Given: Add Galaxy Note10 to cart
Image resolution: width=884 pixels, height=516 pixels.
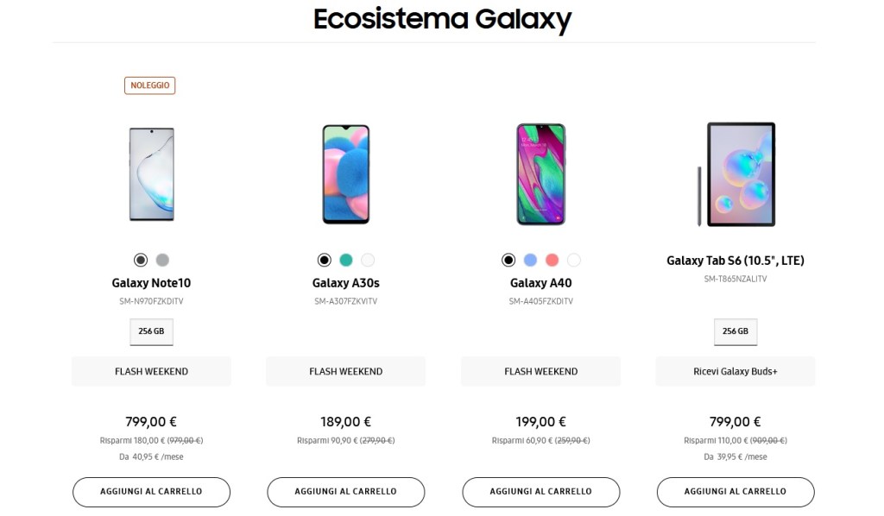Looking at the screenshot, I should [151, 492].
